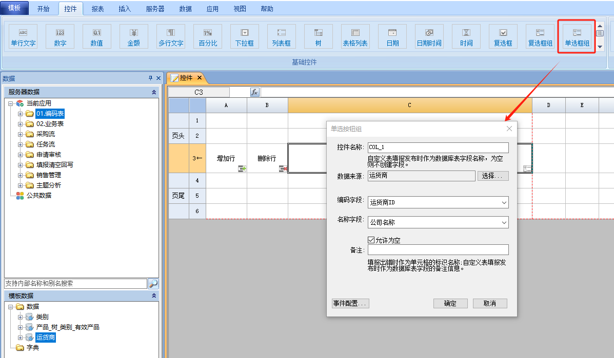Expand the 01.编码表 folder node
The image size is (614, 358).
coord(21,114)
